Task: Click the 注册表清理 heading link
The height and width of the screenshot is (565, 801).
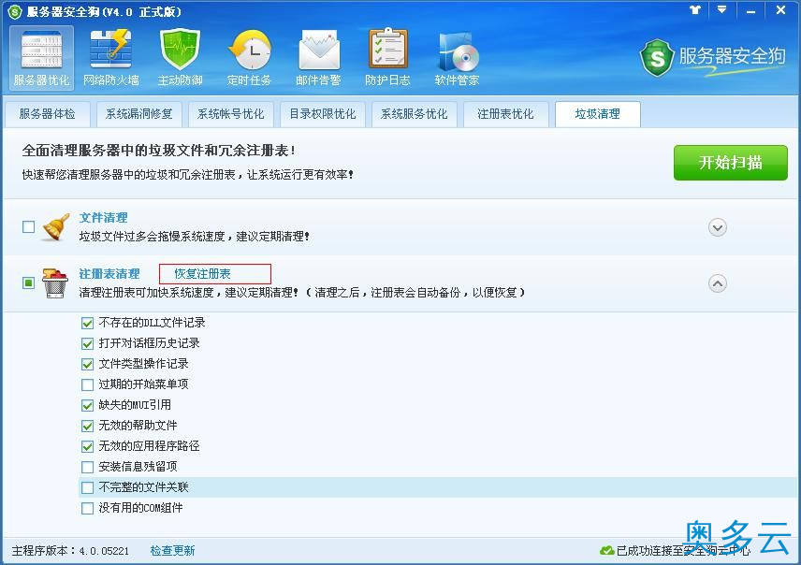Action: pos(109,274)
